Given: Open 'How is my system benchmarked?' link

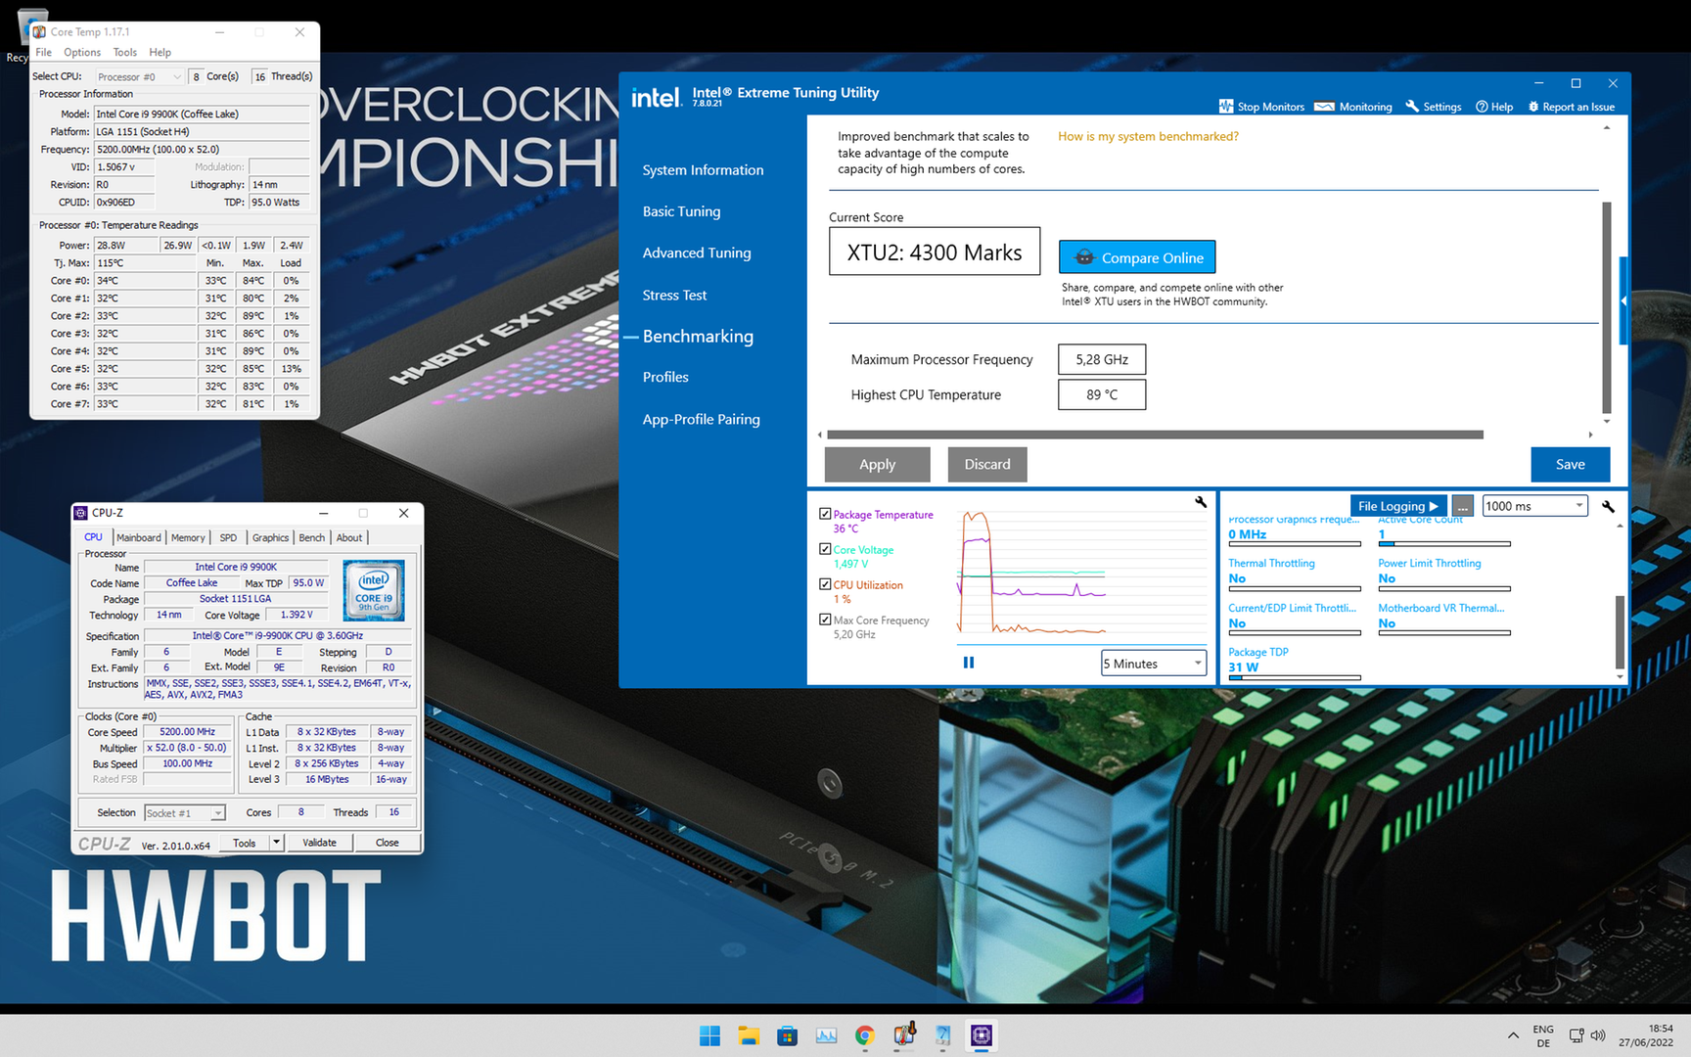Looking at the screenshot, I should click(1148, 136).
